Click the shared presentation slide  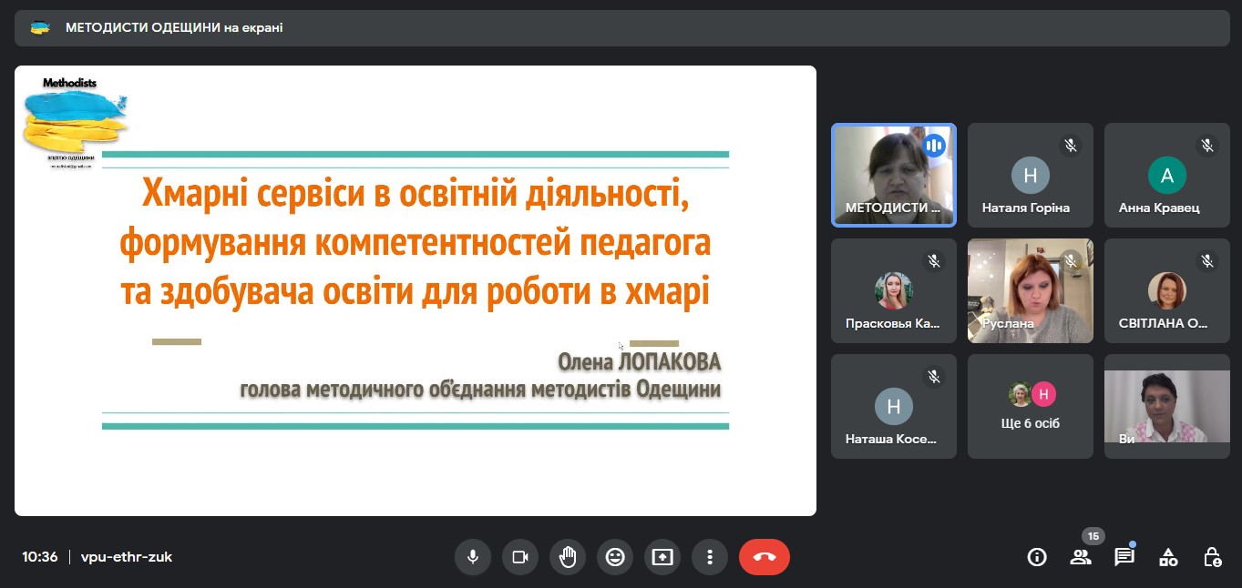pyautogui.click(x=415, y=290)
